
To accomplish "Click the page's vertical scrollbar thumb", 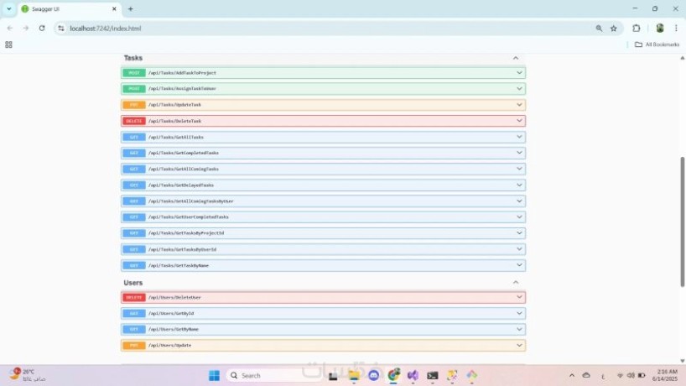I will [682, 222].
